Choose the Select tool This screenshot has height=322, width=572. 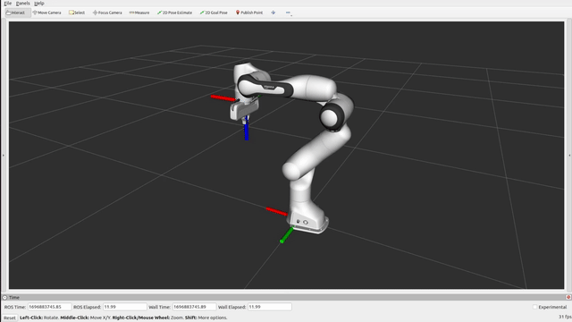(x=77, y=13)
